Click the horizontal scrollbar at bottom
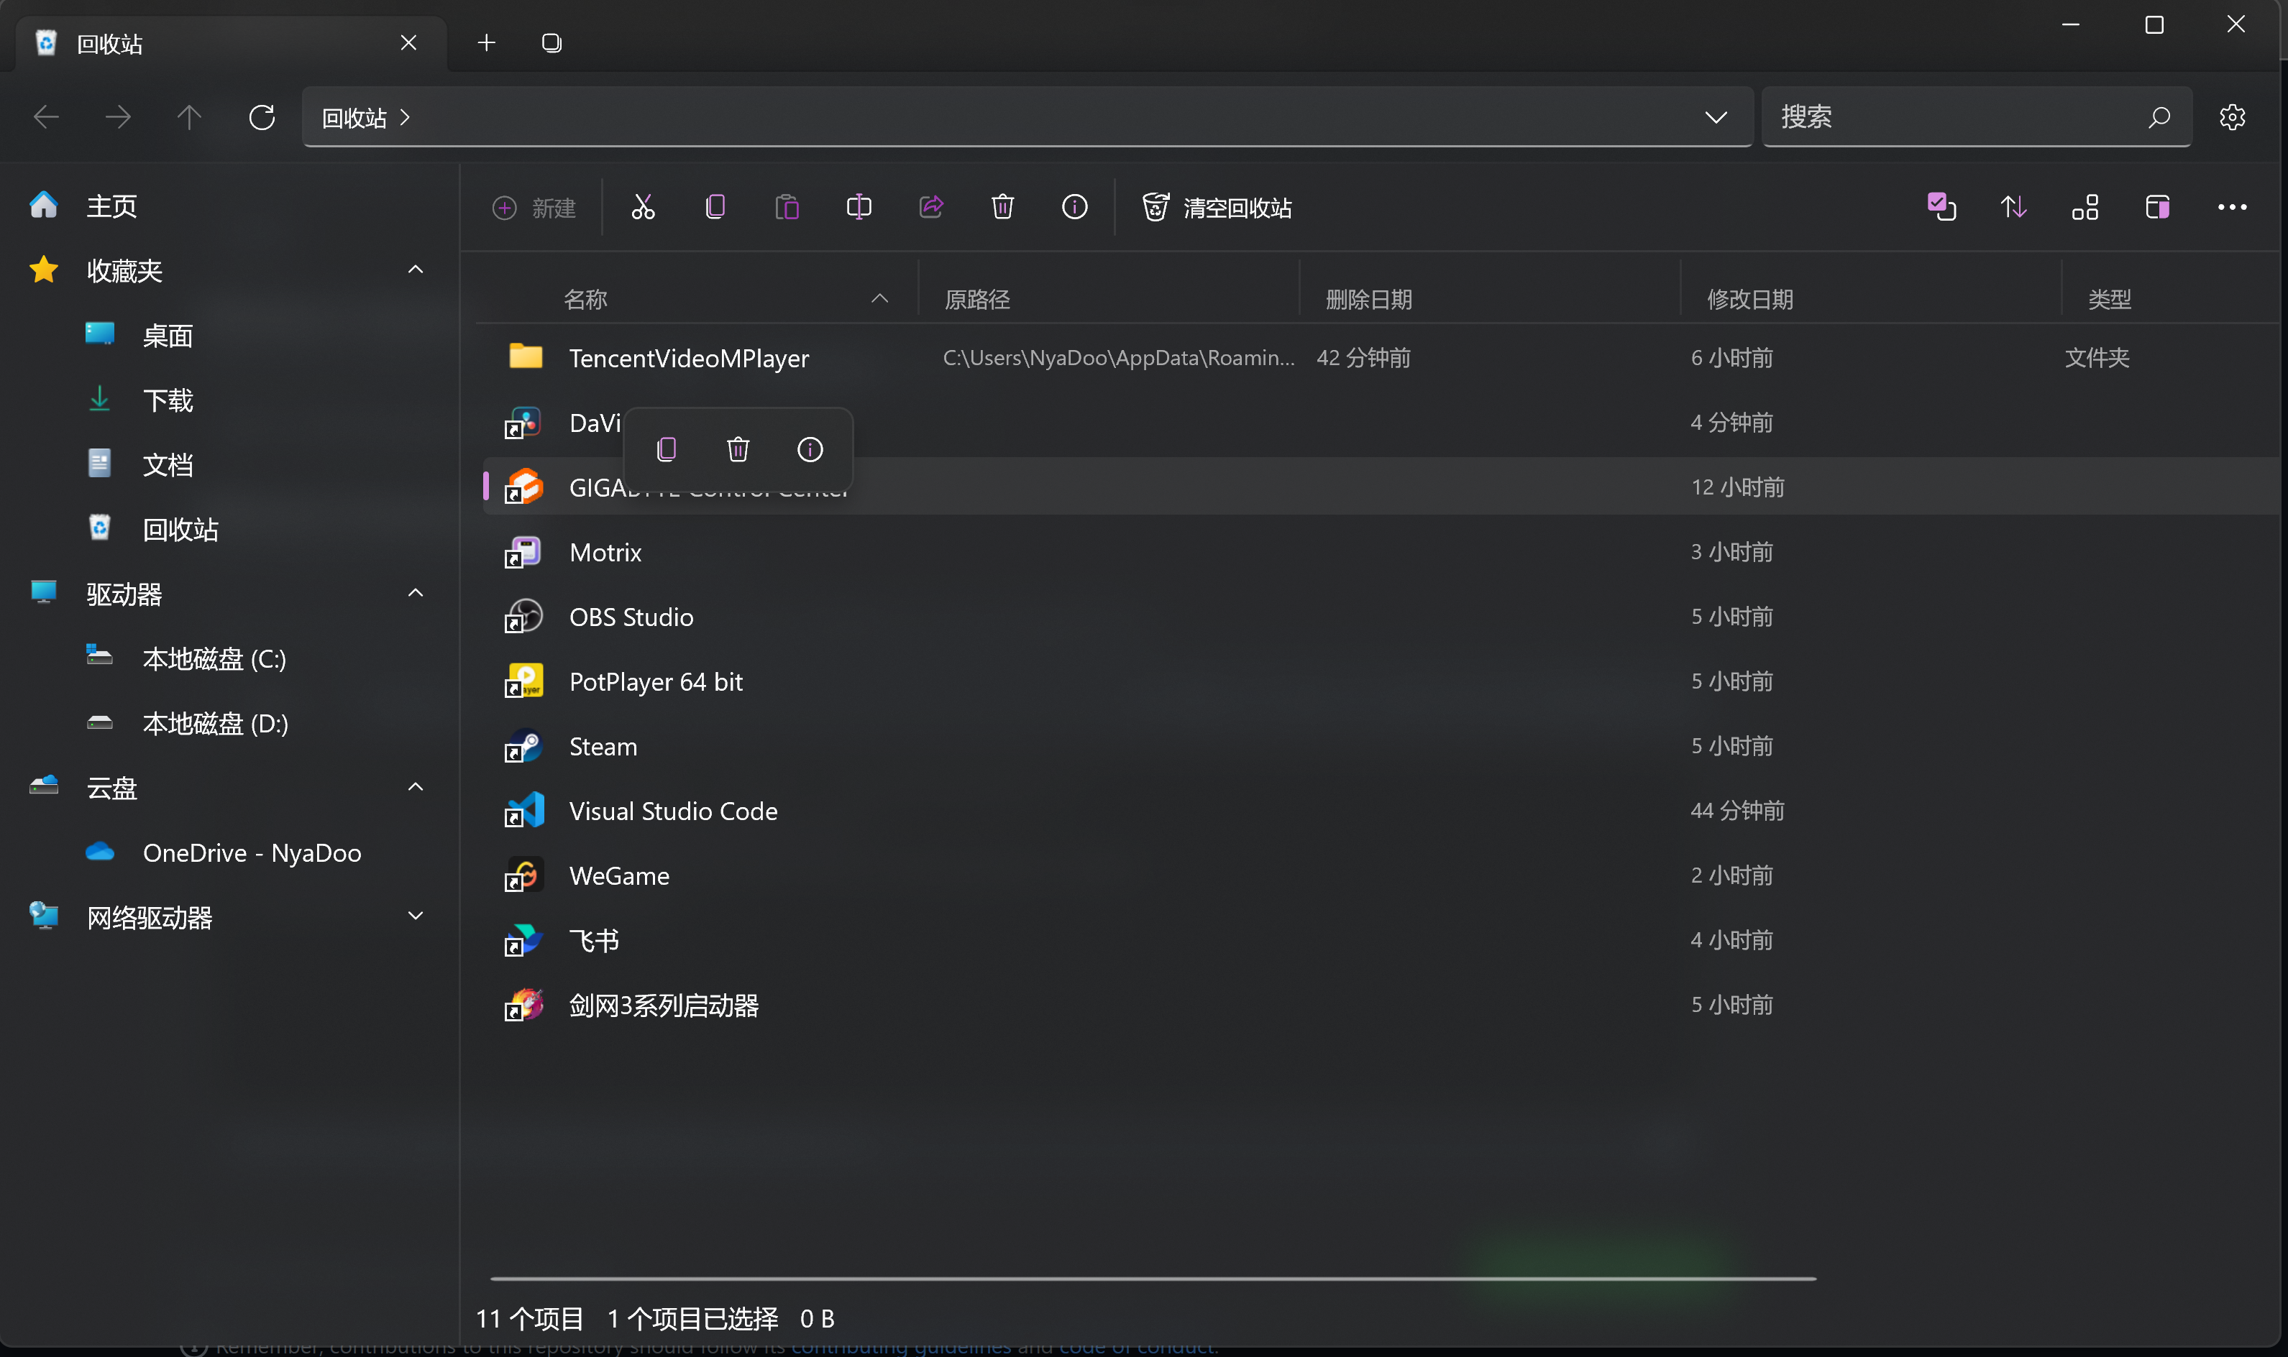Viewport: 2288px width, 1357px height. (1153, 1279)
